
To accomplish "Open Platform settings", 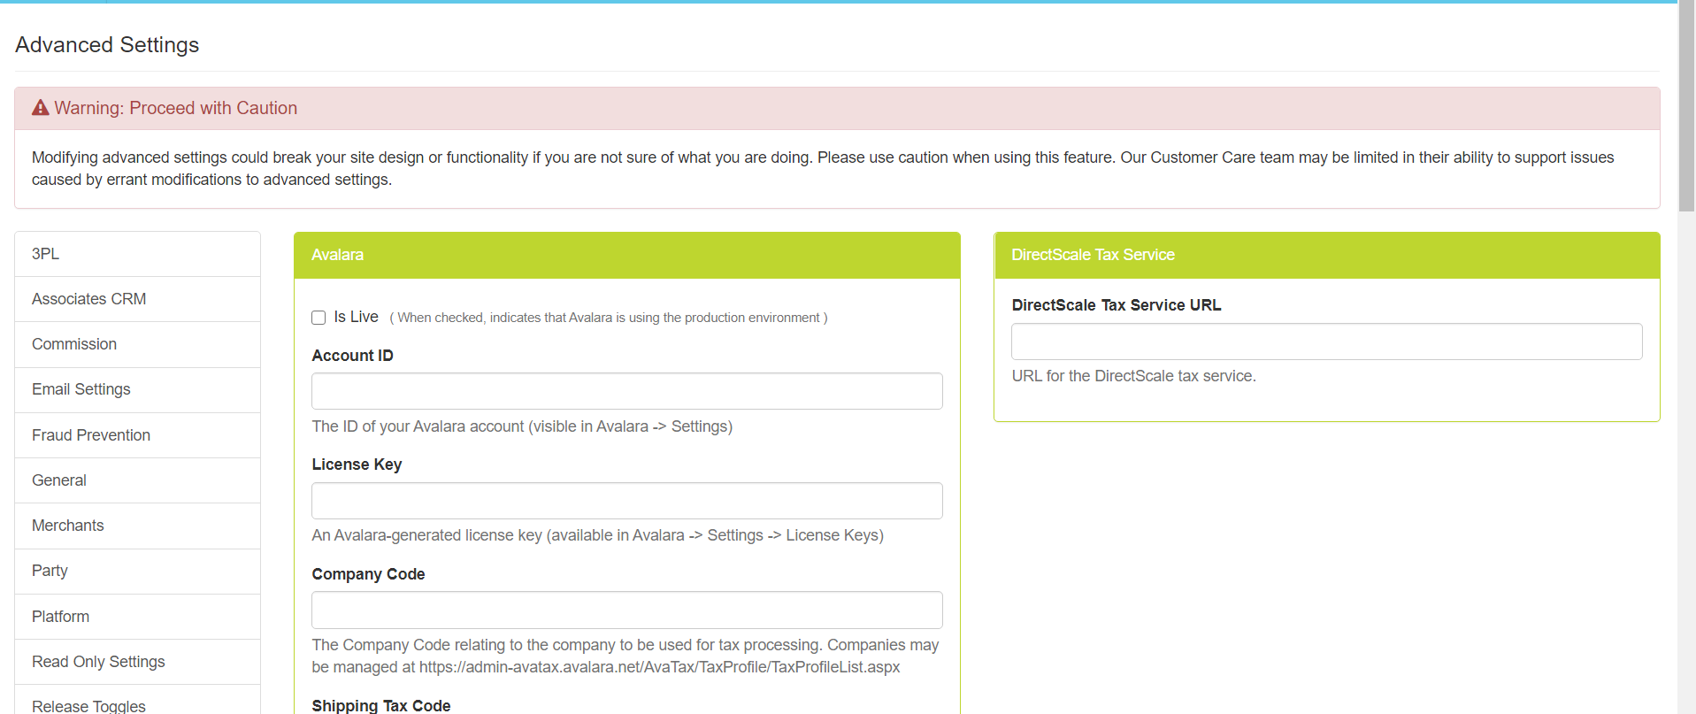I will point(60,617).
